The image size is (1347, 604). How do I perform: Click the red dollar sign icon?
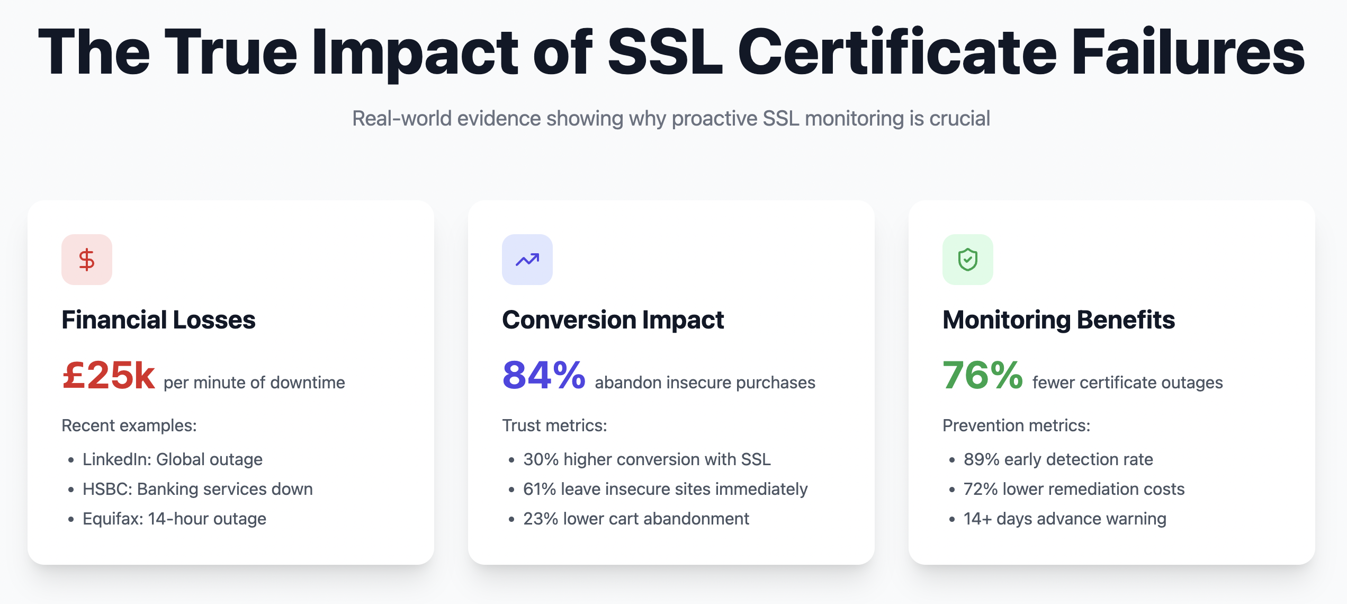pos(87,260)
